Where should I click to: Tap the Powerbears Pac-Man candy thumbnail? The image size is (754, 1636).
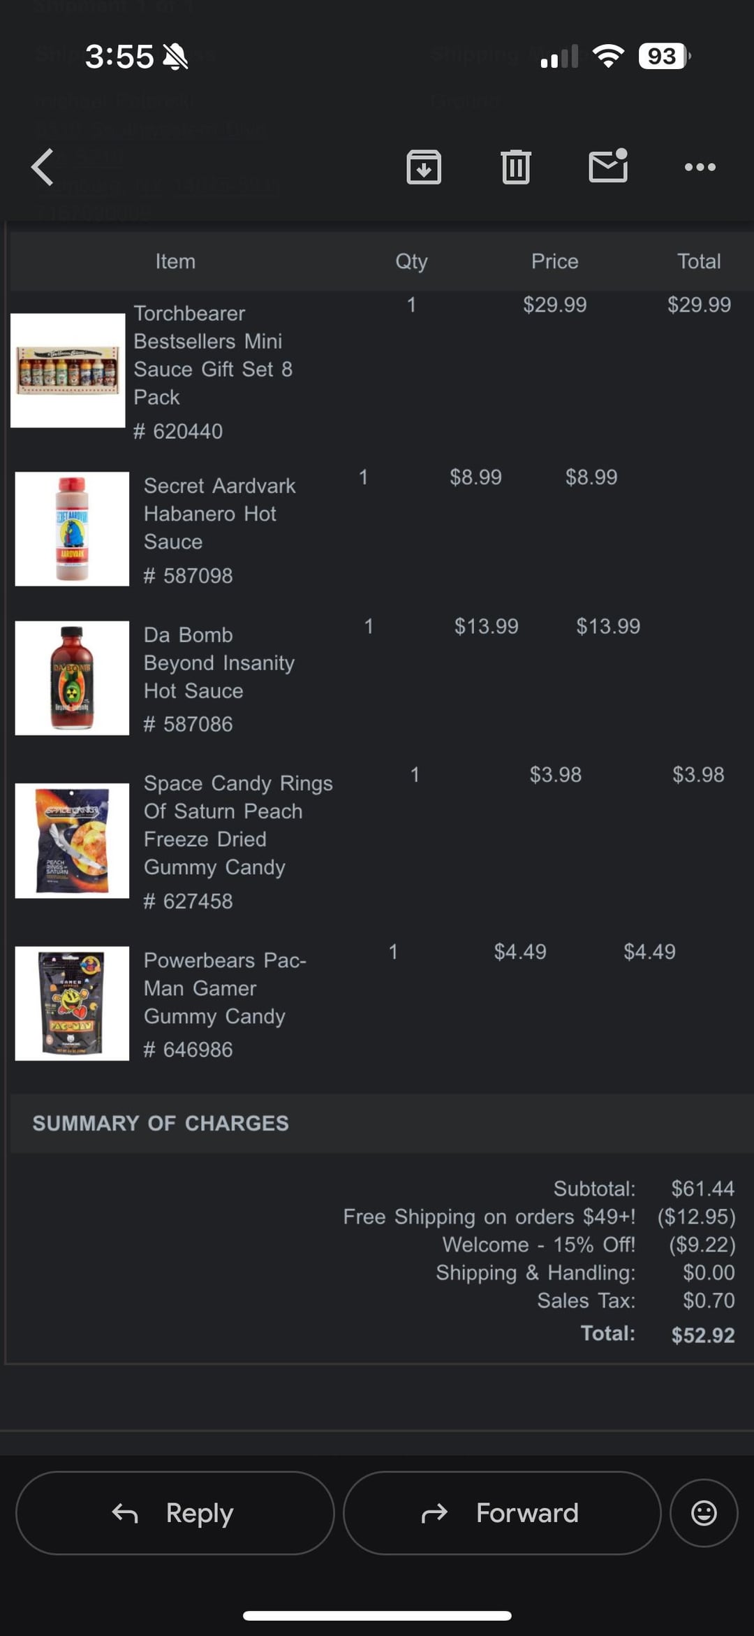[x=72, y=1004]
